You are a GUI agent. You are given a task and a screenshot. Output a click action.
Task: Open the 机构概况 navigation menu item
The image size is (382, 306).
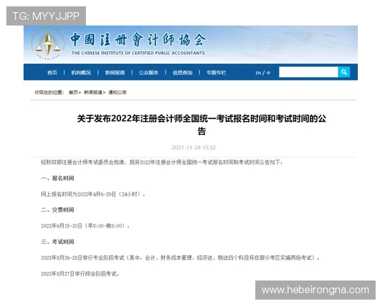(81, 73)
